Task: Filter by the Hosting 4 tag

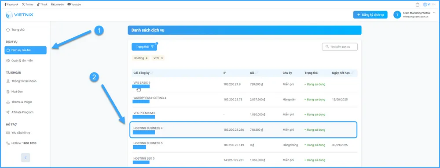Action: tap(141, 58)
